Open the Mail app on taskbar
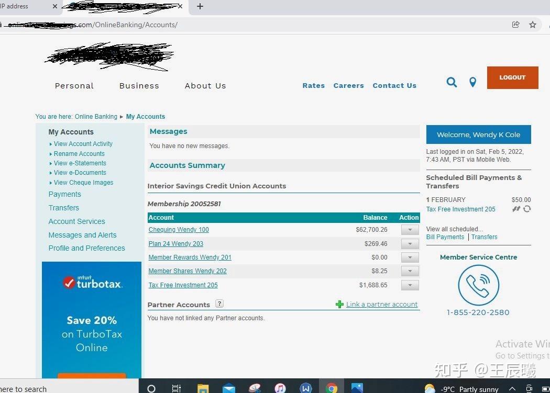Screen dimensions: 550x393 click(x=229, y=388)
